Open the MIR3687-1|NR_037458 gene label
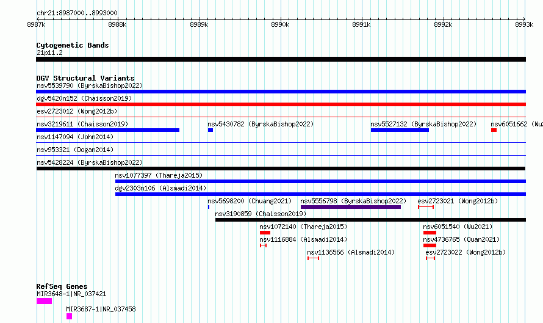 [x=101, y=309]
